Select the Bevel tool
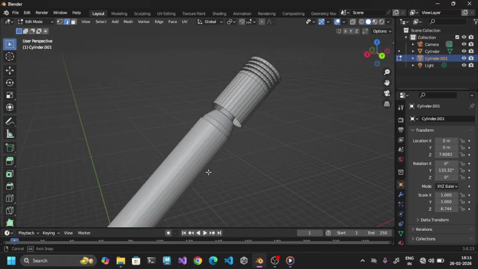This screenshot has height=269, width=478. (10, 186)
